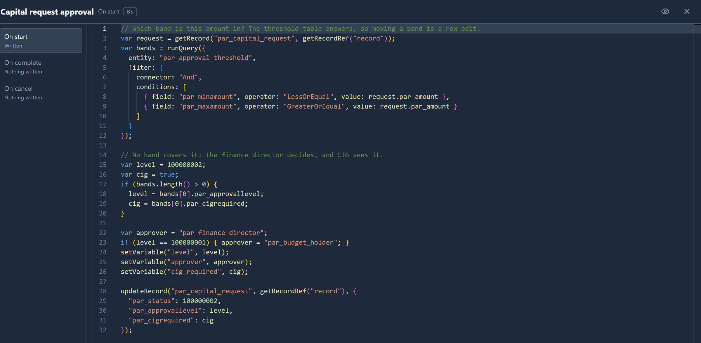Open the On complete script tab
701x343 pixels.
click(41, 67)
